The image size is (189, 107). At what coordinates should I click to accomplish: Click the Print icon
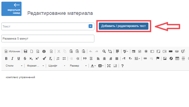[44, 51]
